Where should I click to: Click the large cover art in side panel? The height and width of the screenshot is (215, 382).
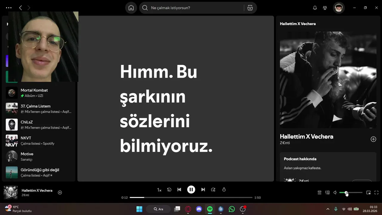coord(328,80)
